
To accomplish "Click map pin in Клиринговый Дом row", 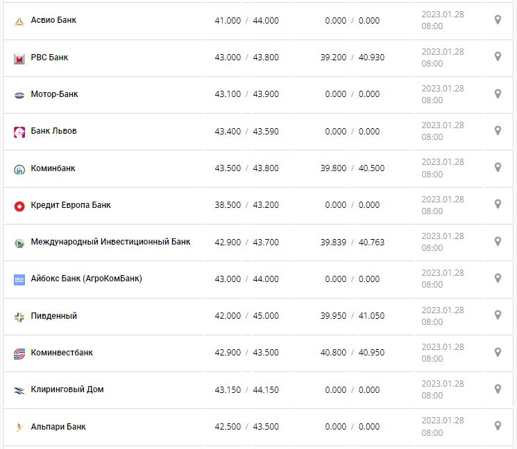I will (497, 389).
